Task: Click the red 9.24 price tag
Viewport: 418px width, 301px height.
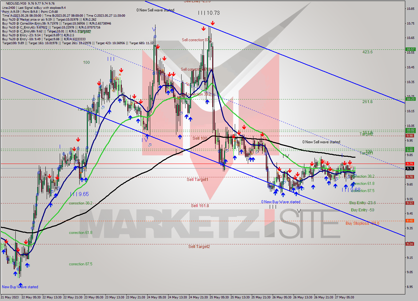Action: coord(410,244)
